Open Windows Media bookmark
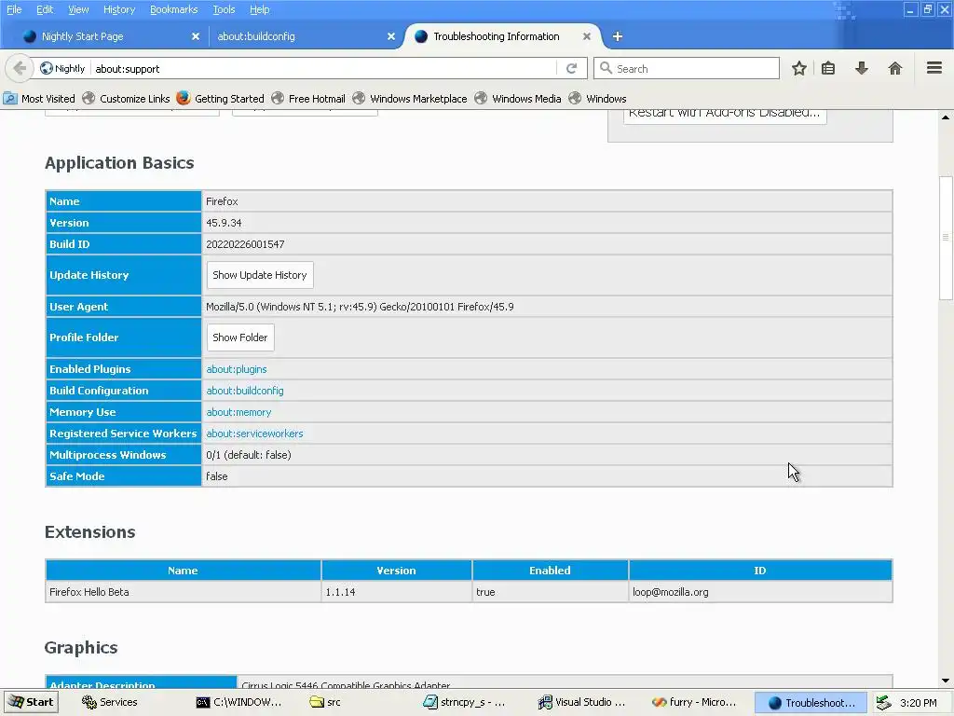The image size is (954, 716). pyautogui.click(x=518, y=99)
